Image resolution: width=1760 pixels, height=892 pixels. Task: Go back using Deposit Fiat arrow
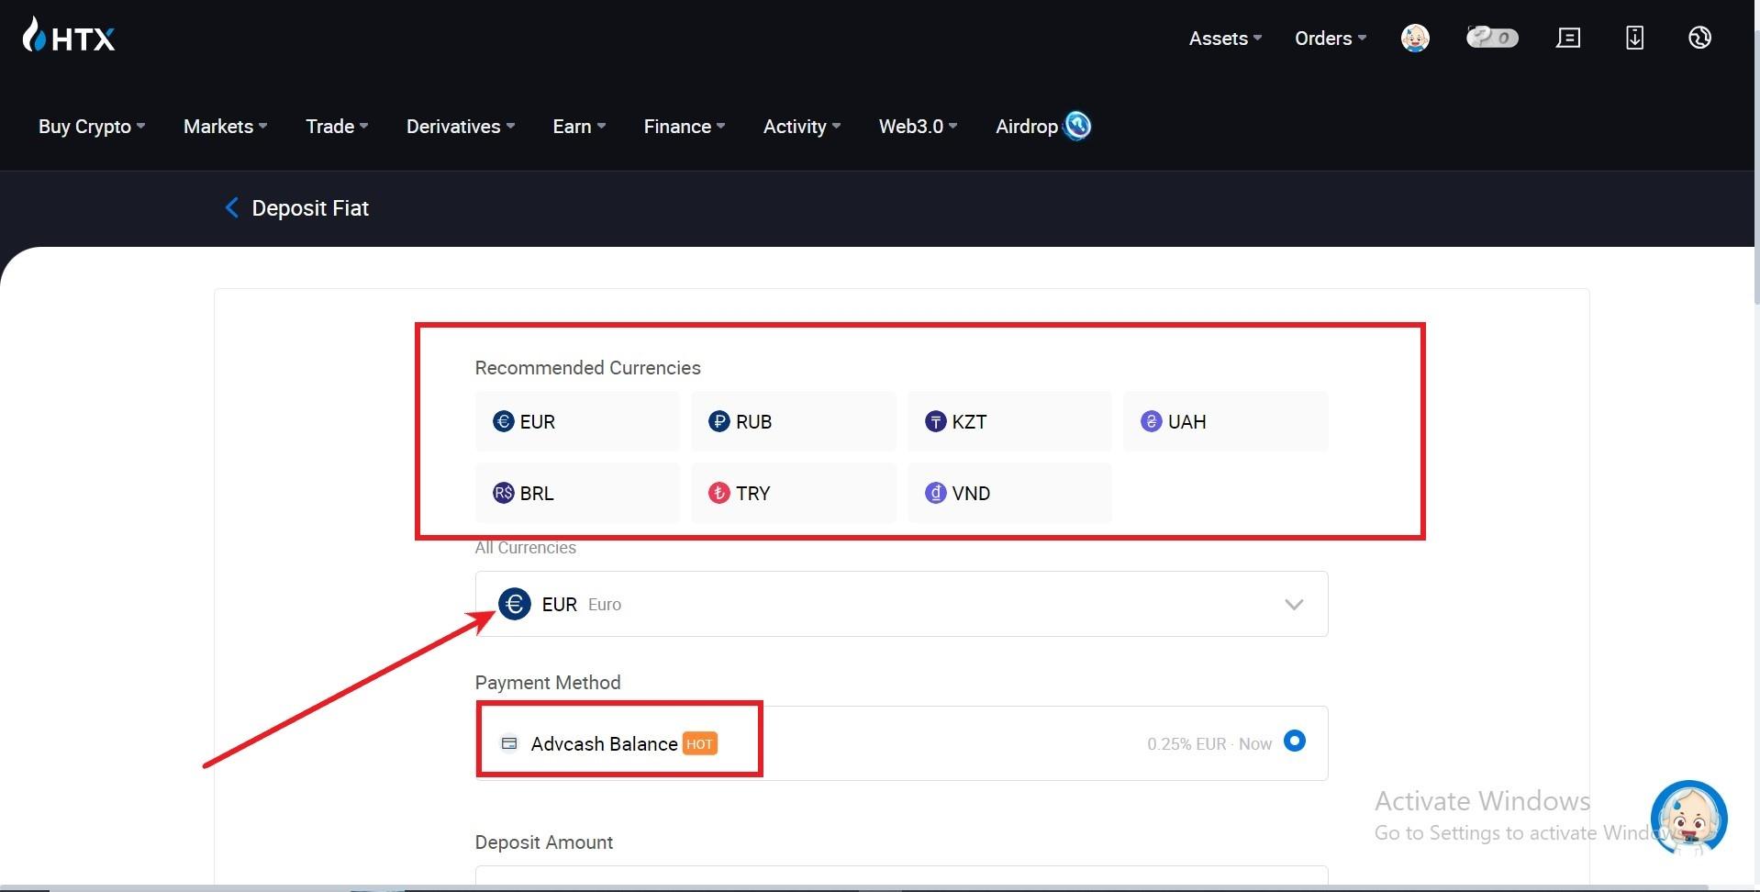pyautogui.click(x=231, y=208)
